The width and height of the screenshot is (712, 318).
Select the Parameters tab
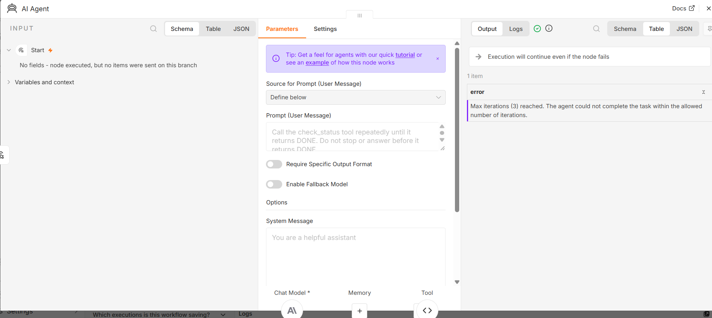coord(282,29)
